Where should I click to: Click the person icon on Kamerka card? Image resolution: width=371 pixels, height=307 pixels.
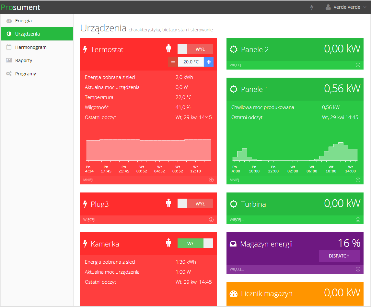click(168, 243)
